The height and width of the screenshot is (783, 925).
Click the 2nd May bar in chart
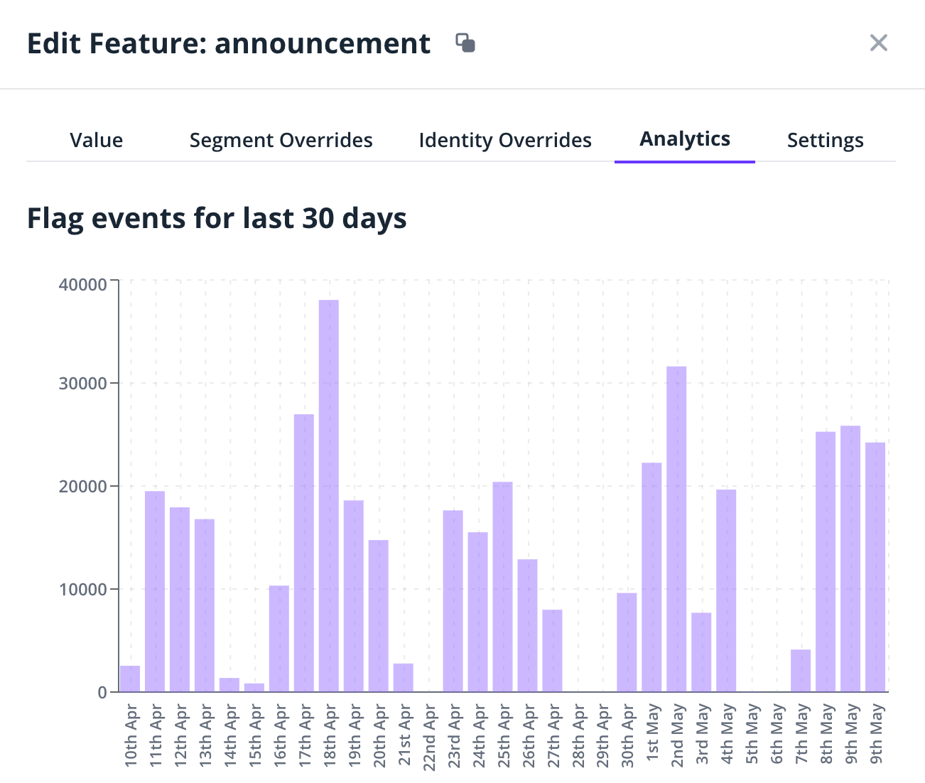point(676,529)
